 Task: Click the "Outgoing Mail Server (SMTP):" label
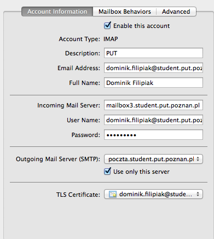tap(58, 159)
